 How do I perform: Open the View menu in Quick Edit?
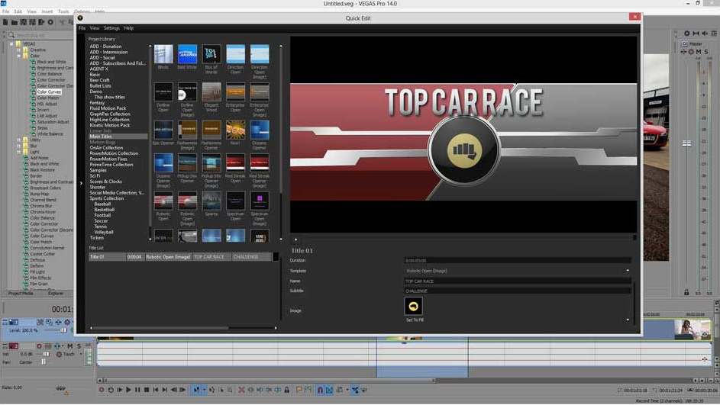pyautogui.click(x=94, y=28)
